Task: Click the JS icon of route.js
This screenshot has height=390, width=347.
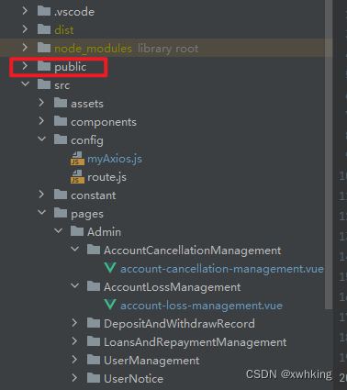Action: (77, 177)
